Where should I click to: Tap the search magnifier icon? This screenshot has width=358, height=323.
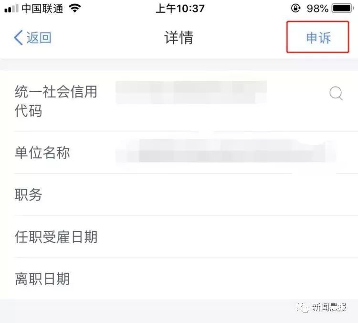click(x=336, y=93)
